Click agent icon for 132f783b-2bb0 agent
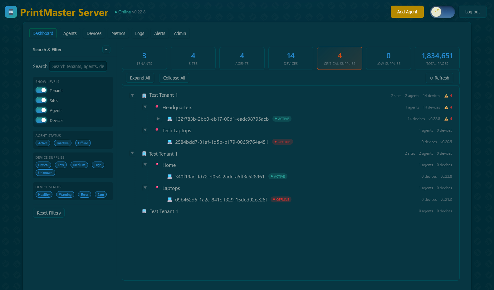Viewport: 494px width, 290px height. (170, 119)
